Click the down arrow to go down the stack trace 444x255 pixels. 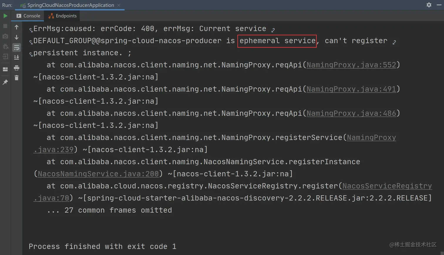tap(16, 37)
